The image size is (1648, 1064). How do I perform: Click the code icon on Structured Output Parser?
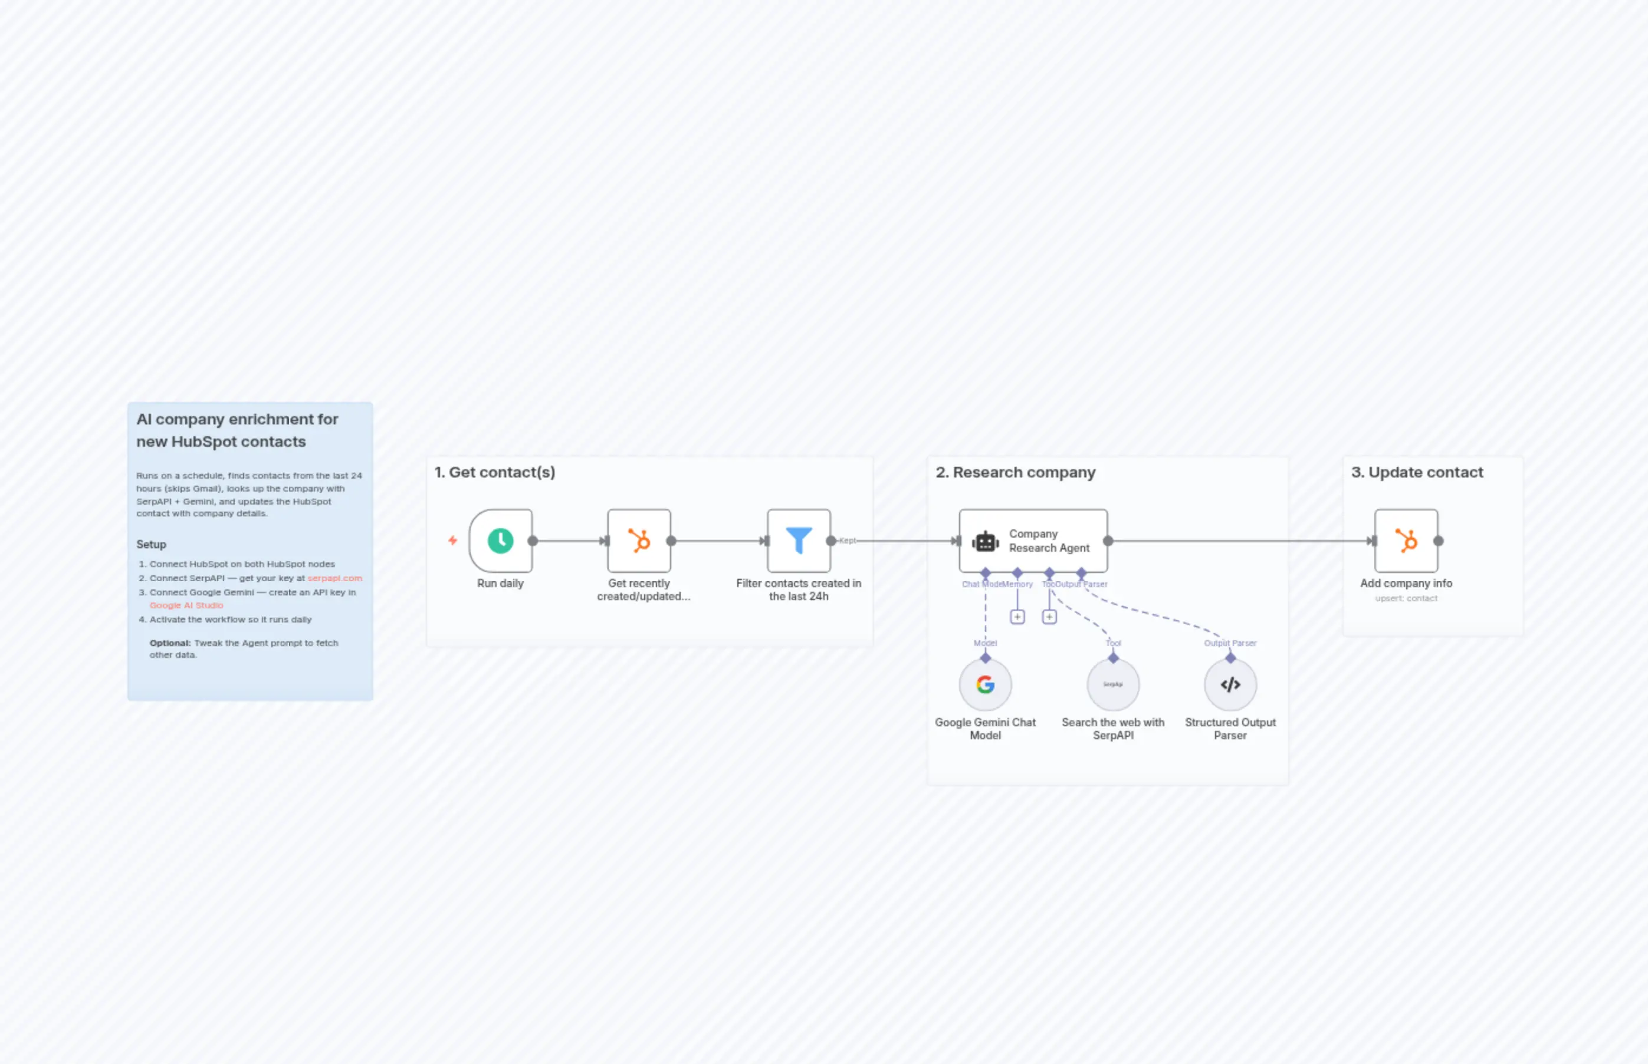tap(1229, 685)
